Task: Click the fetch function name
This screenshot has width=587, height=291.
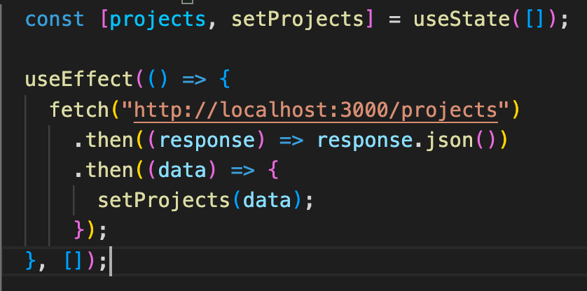Action: point(79,110)
